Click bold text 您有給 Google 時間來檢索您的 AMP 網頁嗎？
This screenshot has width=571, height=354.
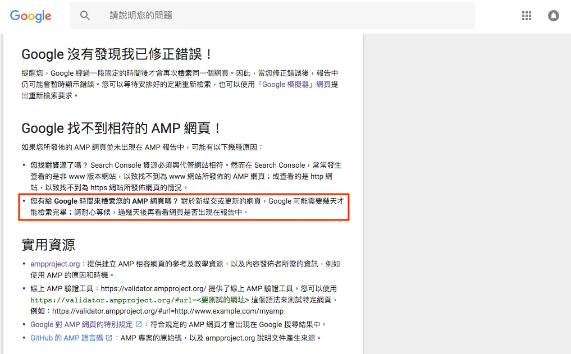click(x=104, y=201)
